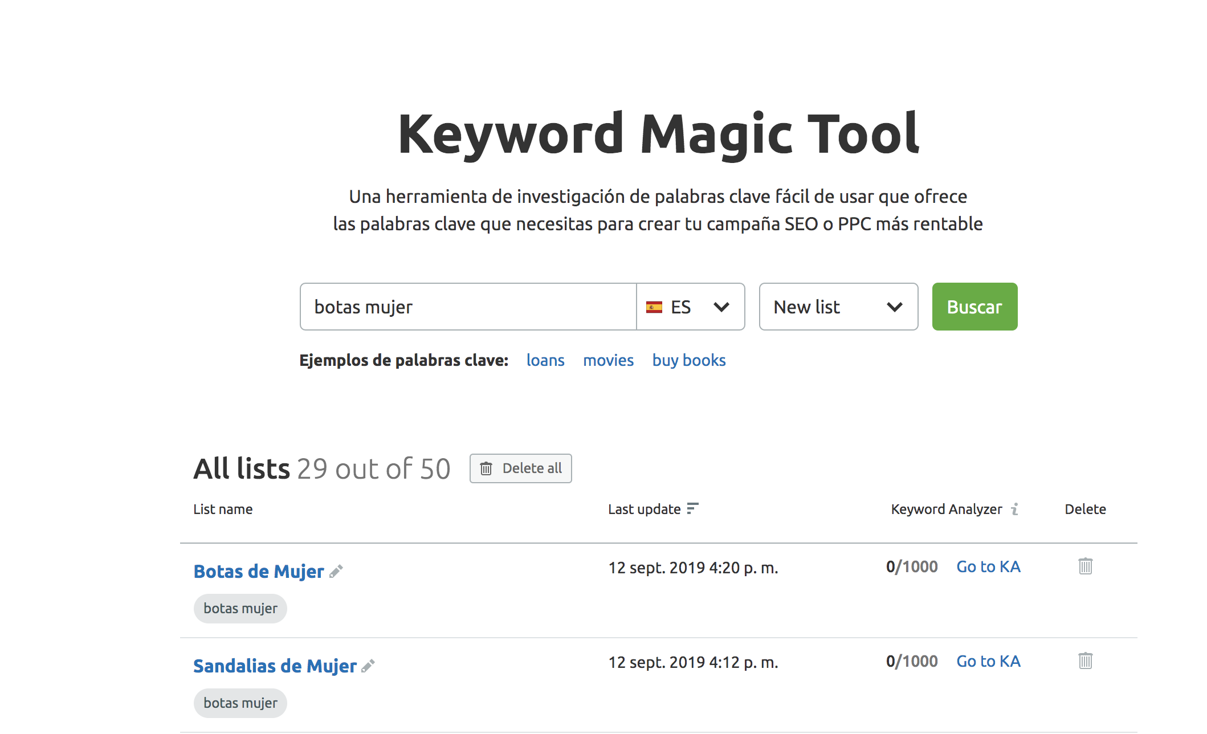The width and height of the screenshot is (1207, 734).
Task: Expand the language selector ES dropdown
Action: coord(690,306)
